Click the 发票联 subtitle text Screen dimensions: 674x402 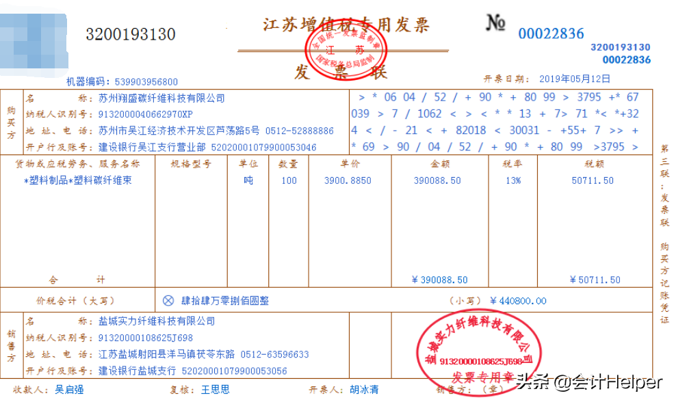[x=341, y=72]
